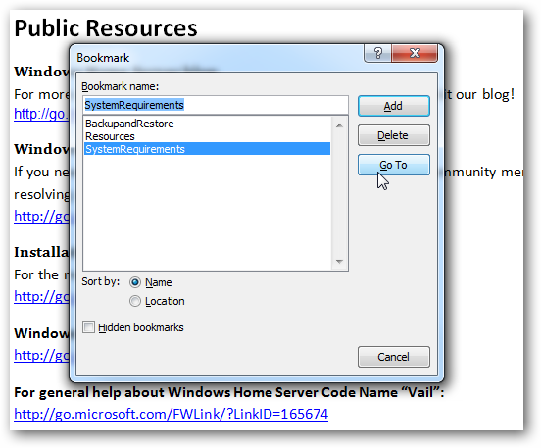Image resolution: width=541 pixels, height=448 pixels.
Task: Open the LinkID=165674 hyperlink
Action: coord(171,414)
